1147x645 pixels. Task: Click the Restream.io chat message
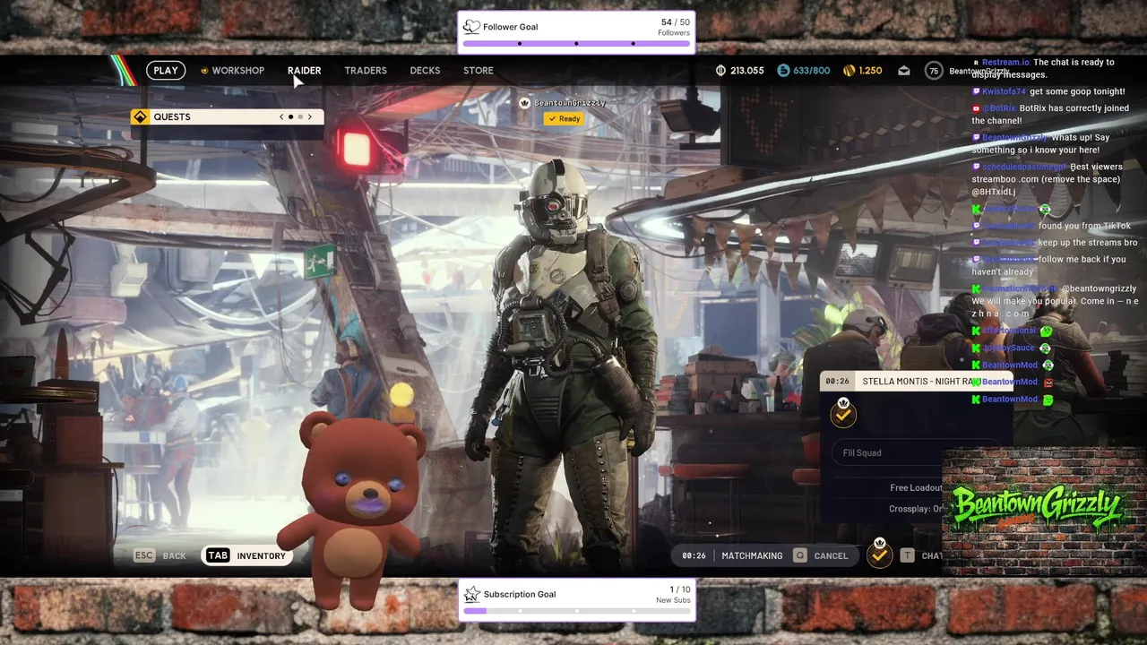point(1044,68)
